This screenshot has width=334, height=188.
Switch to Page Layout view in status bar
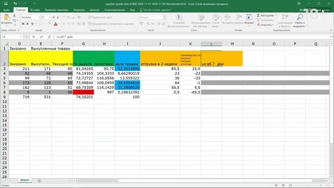point(283,185)
